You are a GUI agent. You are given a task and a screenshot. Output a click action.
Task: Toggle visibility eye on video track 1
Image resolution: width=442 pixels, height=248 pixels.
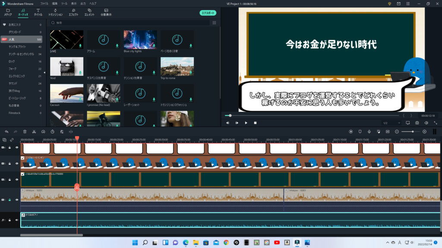pos(17,200)
